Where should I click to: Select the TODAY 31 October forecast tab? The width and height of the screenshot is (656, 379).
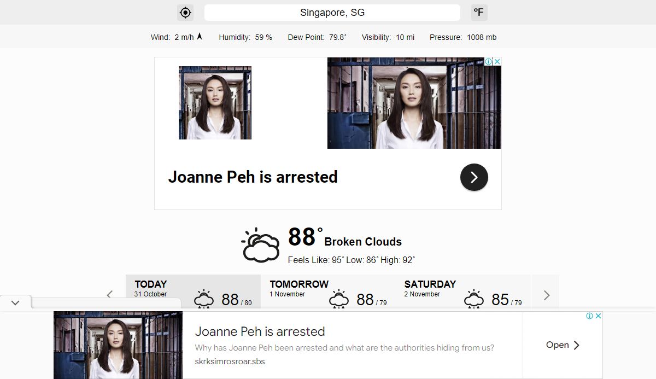tap(193, 293)
